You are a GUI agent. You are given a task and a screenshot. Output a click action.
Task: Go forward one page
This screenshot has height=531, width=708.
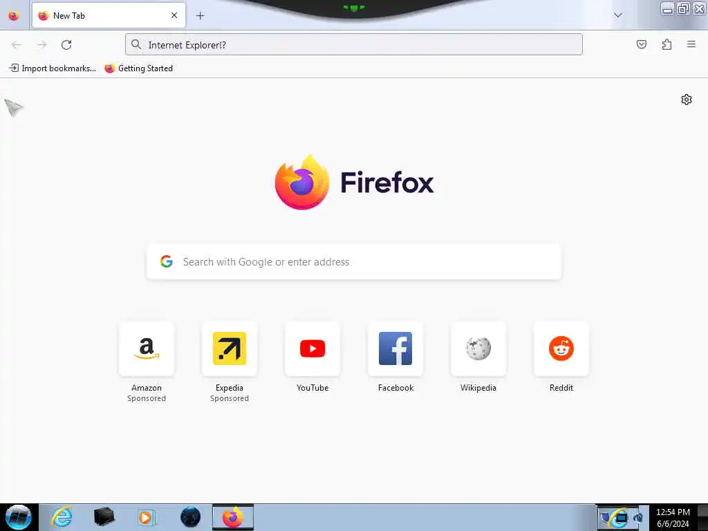point(41,45)
